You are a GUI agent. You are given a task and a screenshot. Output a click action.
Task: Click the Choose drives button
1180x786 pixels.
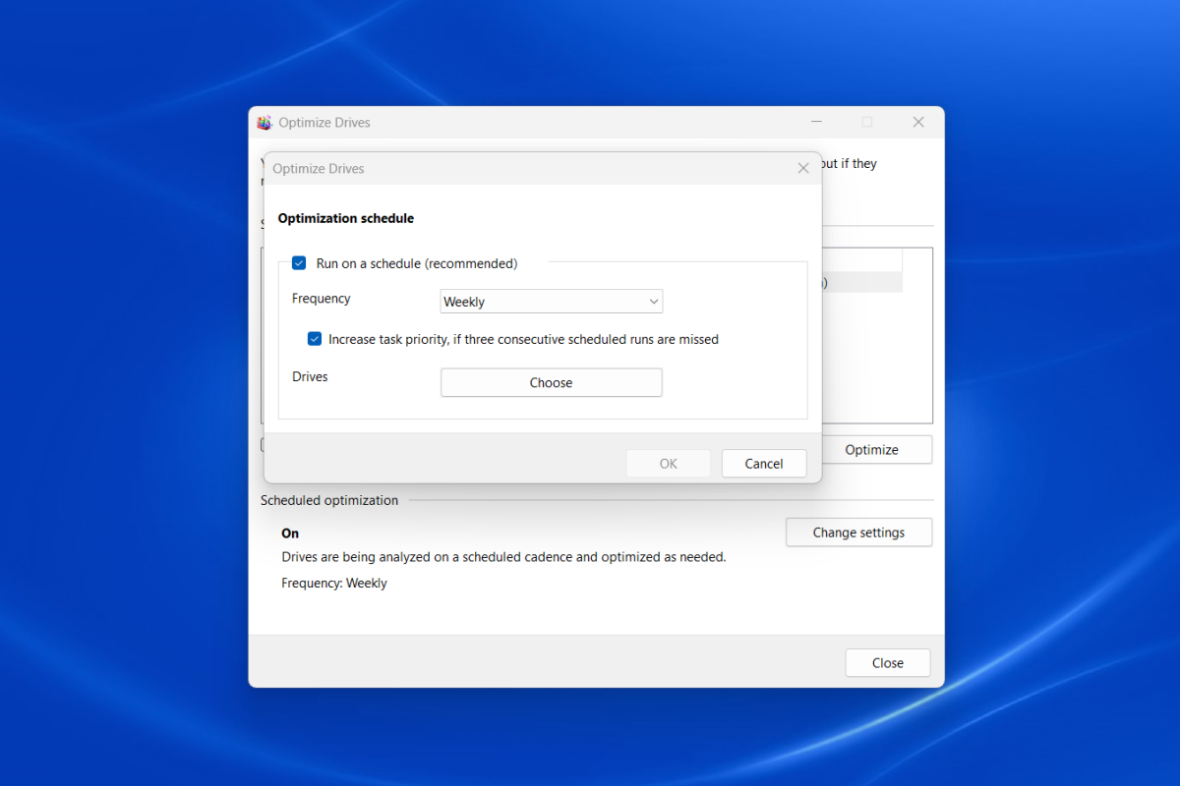coord(552,383)
